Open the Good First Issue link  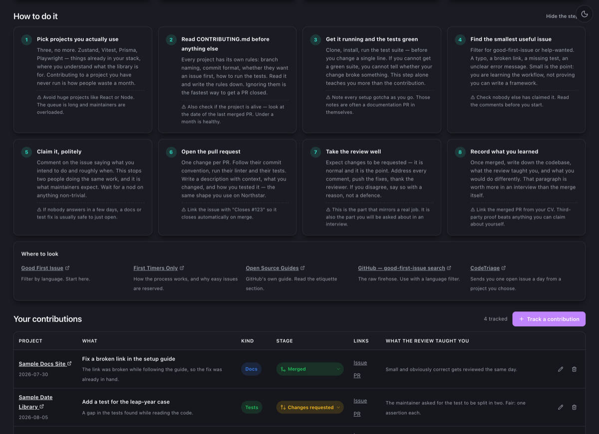pos(42,268)
